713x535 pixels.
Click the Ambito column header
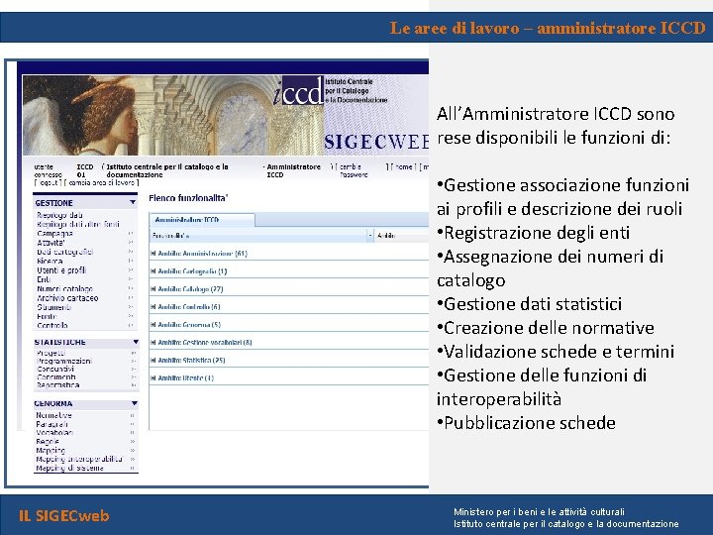click(386, 236)
